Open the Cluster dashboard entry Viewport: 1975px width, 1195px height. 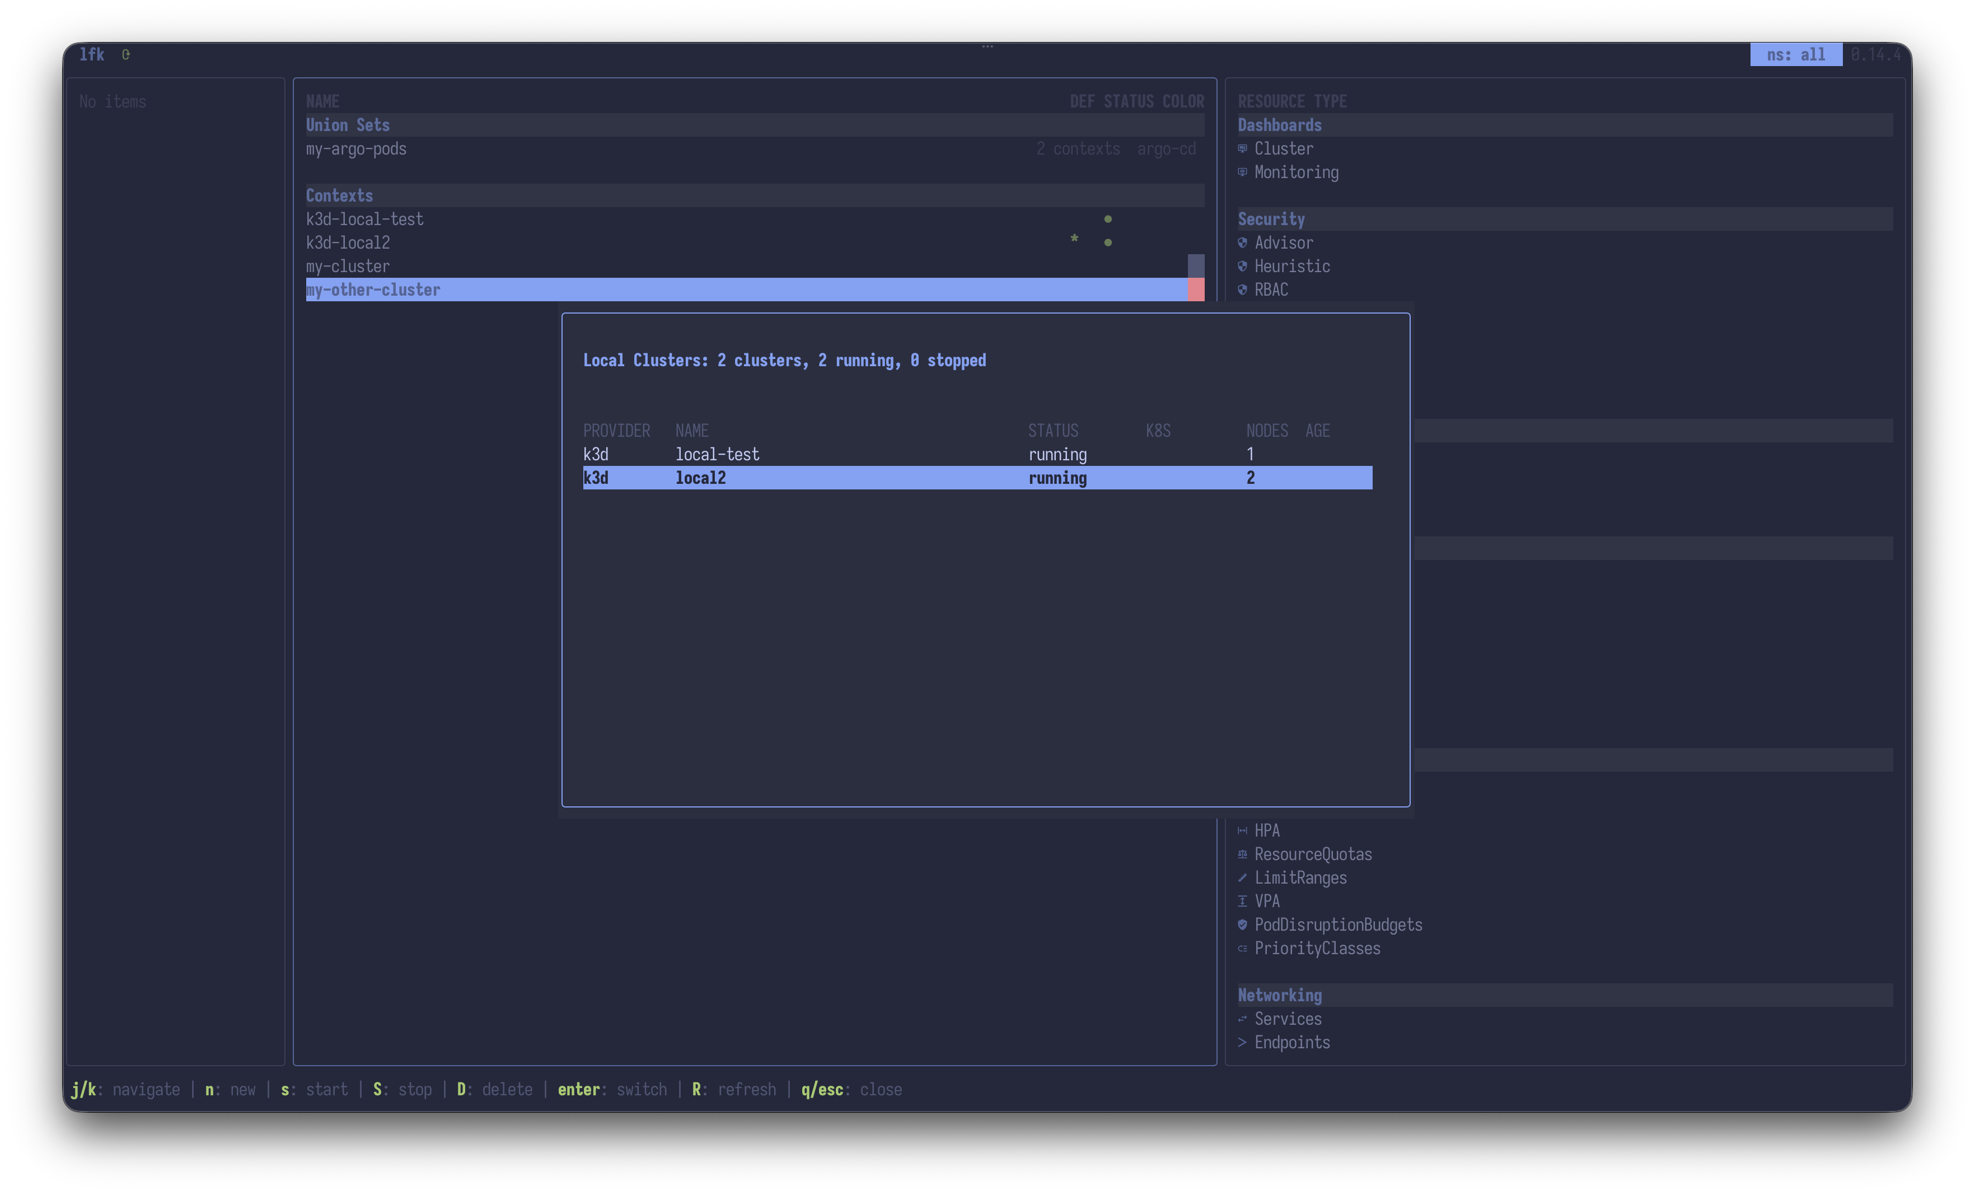pyautogui.click(x=1283, y=148)
